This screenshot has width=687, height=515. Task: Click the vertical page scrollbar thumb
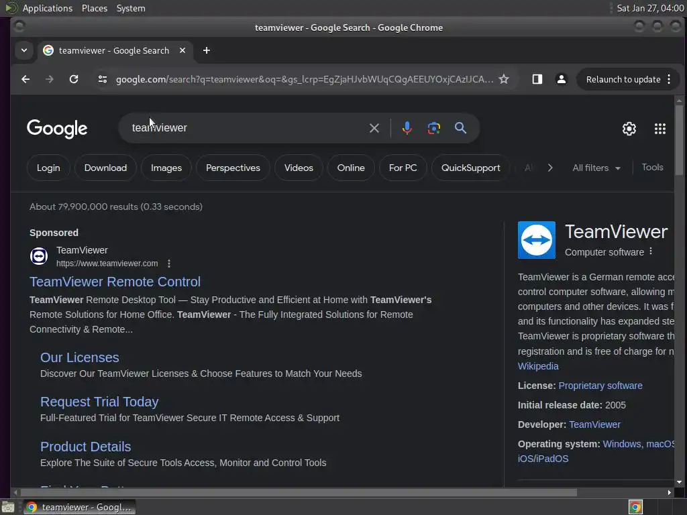coord(679,139)
